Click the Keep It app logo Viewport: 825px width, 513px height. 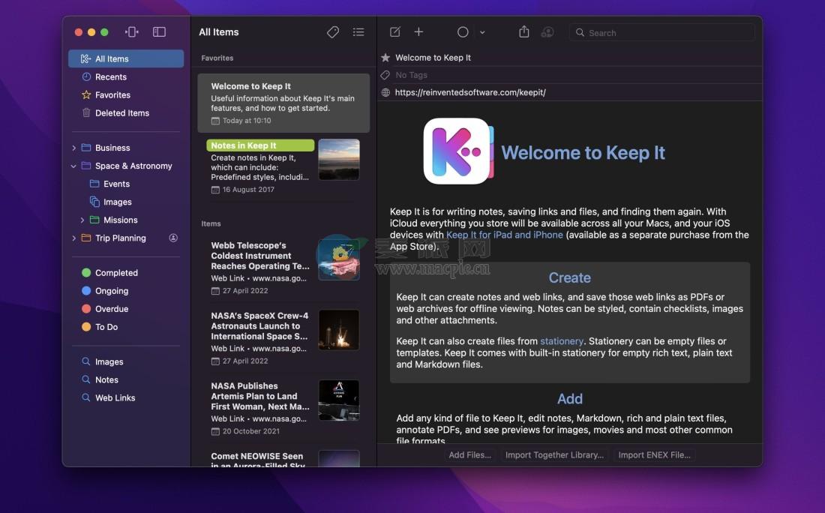[x=458, y=151]
